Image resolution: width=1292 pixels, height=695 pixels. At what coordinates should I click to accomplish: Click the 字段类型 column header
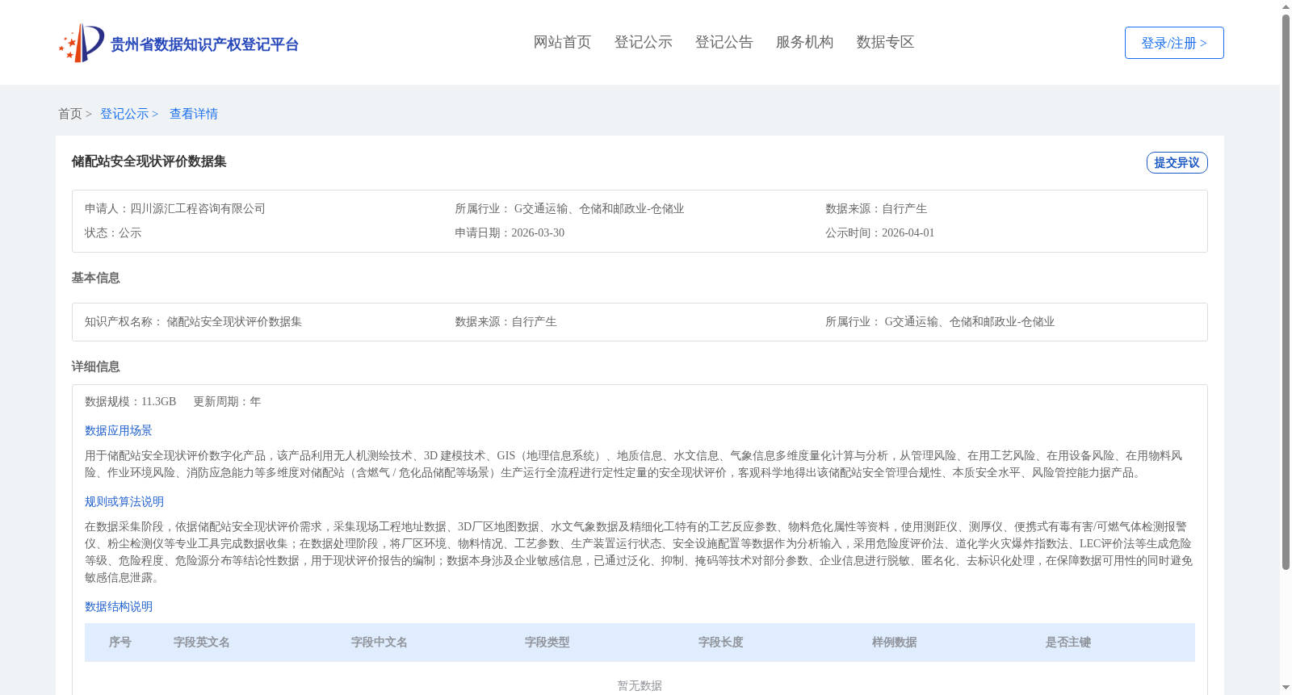[x=547, y=642]
